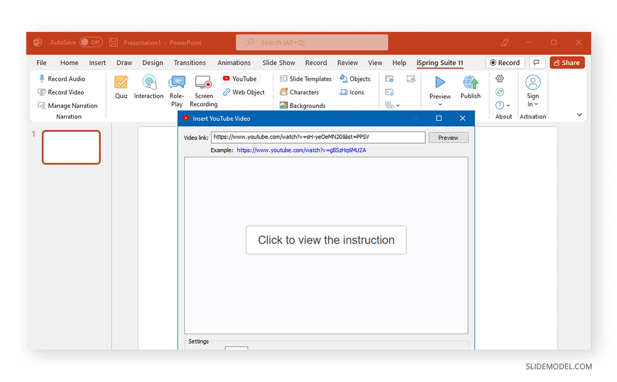617x382 pixels.
Task: Select the iSpring Suite 11 tab
Action: pos(440,63)
